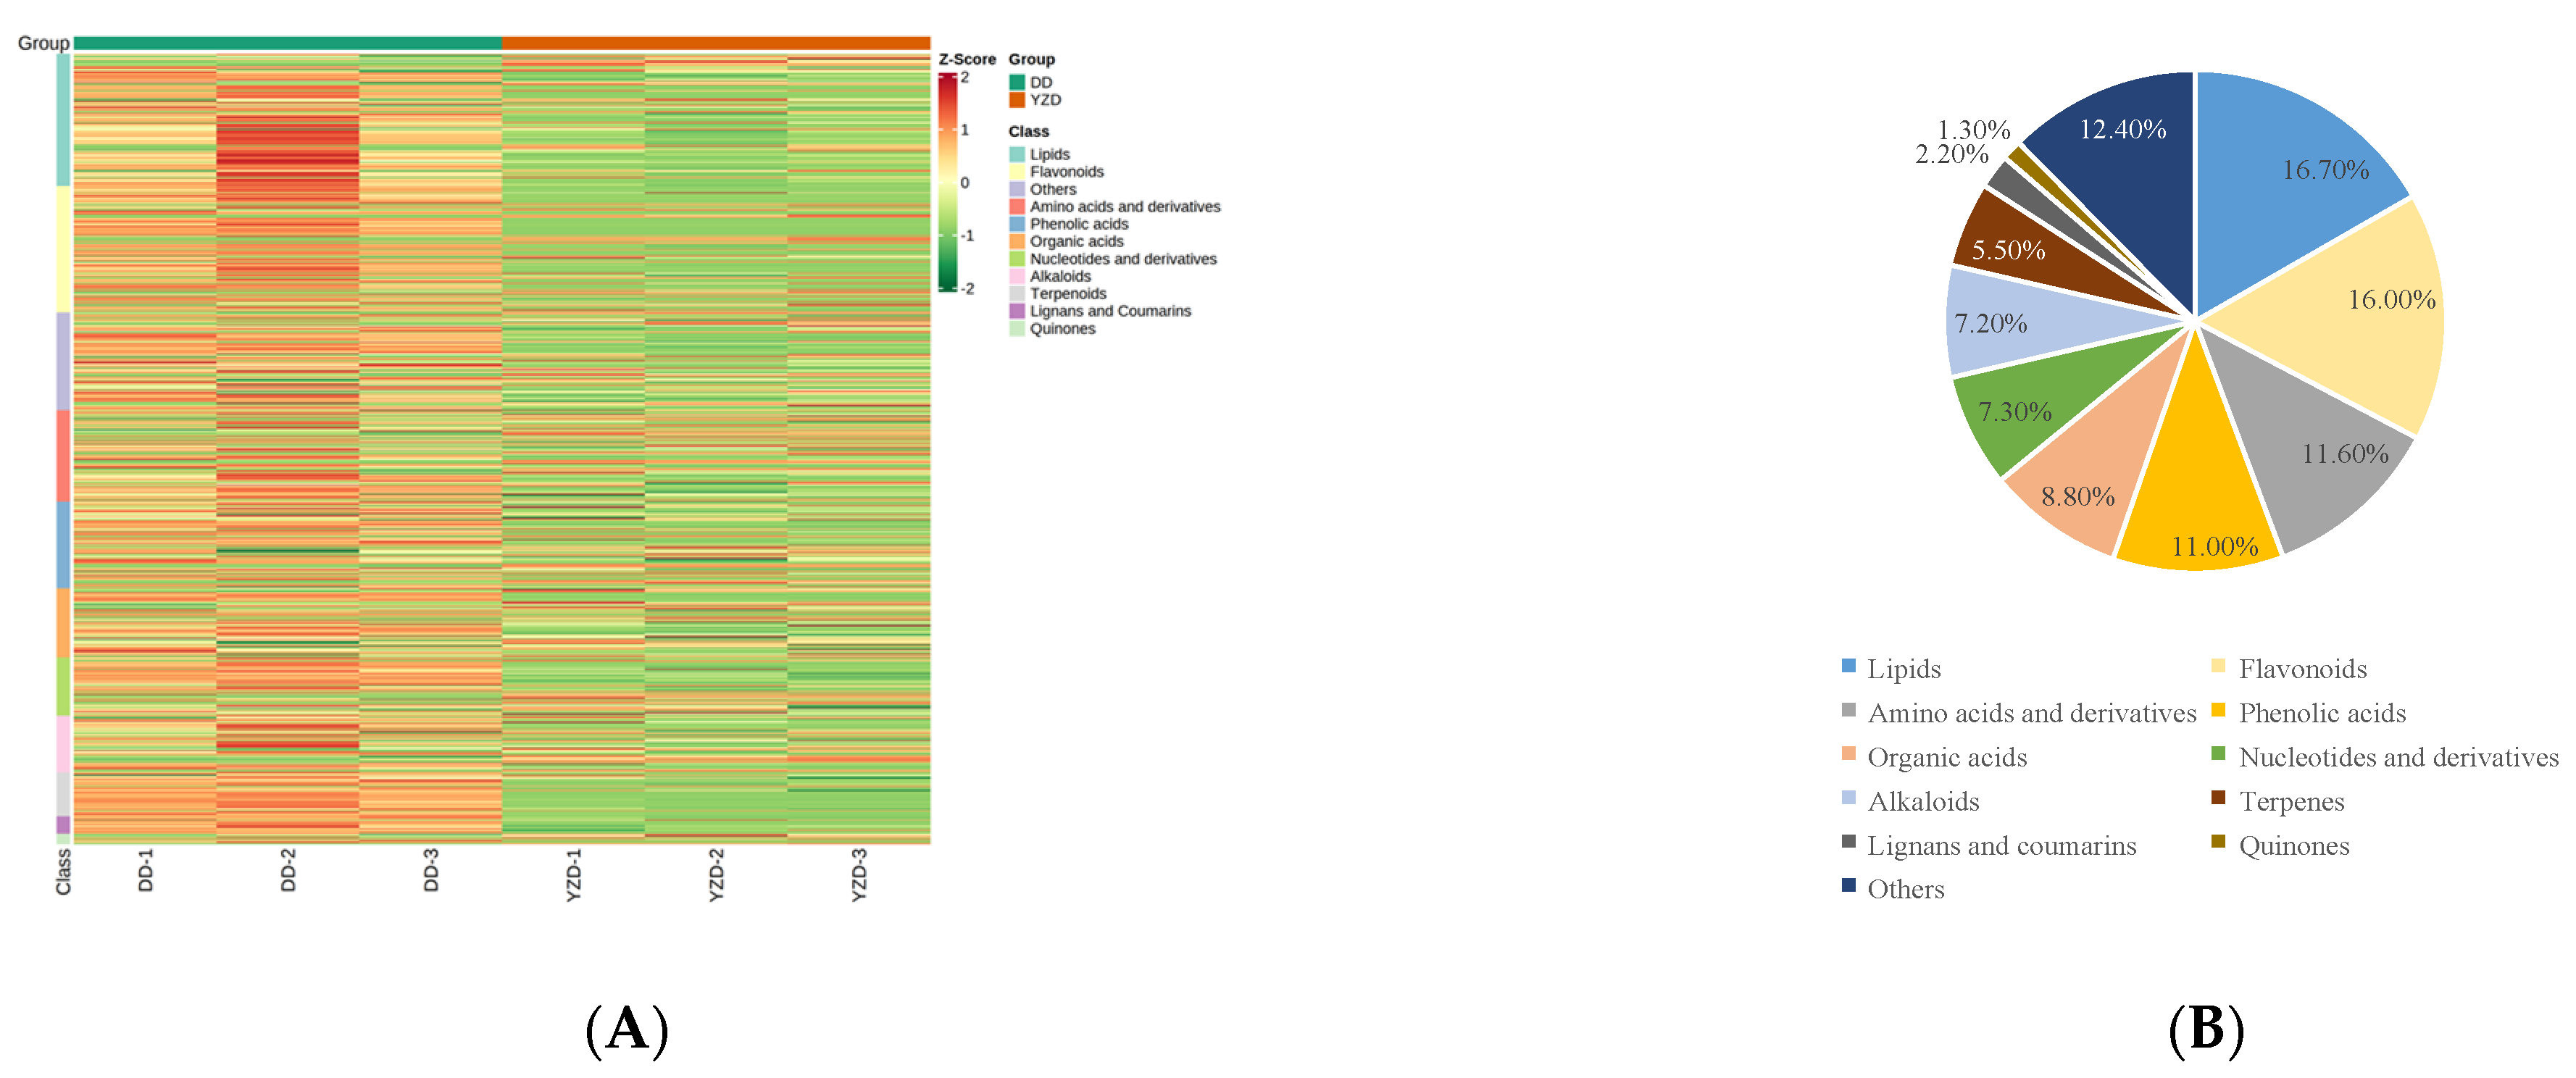Click the panel (A) label
The height and width of the screenshot is (1078, 2576).
click(x=627, y=1029)
